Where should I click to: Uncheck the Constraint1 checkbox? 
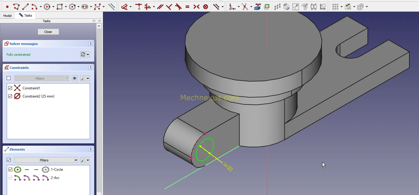tap(10, 88)
